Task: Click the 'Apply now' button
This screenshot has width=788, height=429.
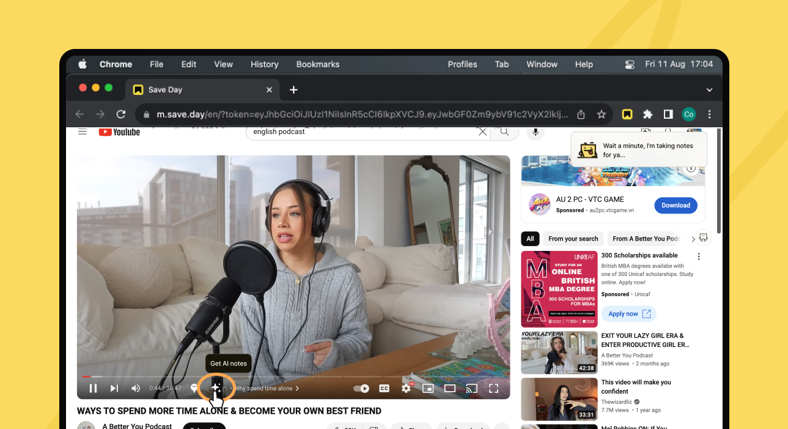Action: pos(628,314)
